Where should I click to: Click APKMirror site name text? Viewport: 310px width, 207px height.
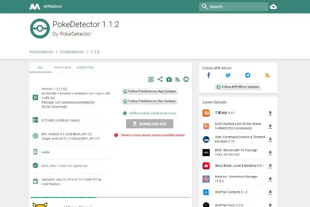(52, 7)
